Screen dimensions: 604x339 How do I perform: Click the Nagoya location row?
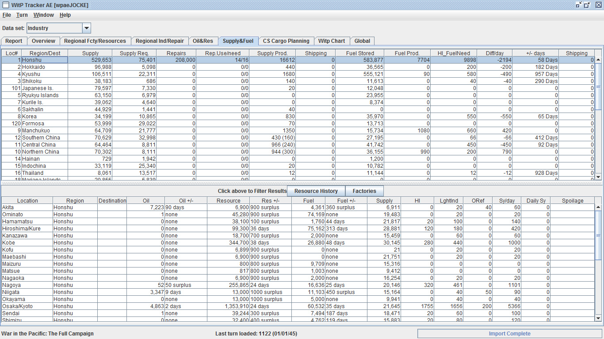pyautogui.click(x=298, y=285)
